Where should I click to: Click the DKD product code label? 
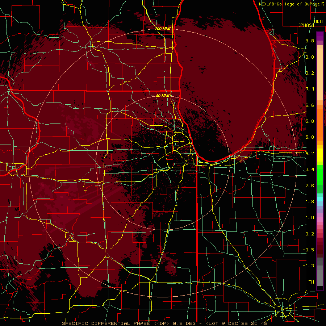tap(318, 22)
